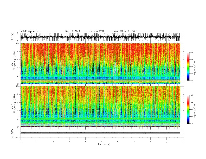Screen dimensions: 206x159
Task: Click the "-5" volt tick of ch.3(V) axis
Action: 17,137
